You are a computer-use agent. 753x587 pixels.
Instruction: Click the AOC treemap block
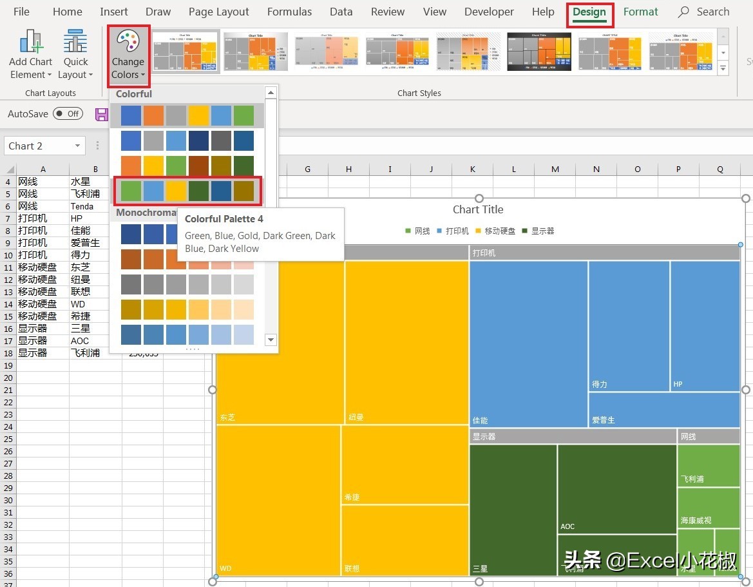tap(617, 489)
